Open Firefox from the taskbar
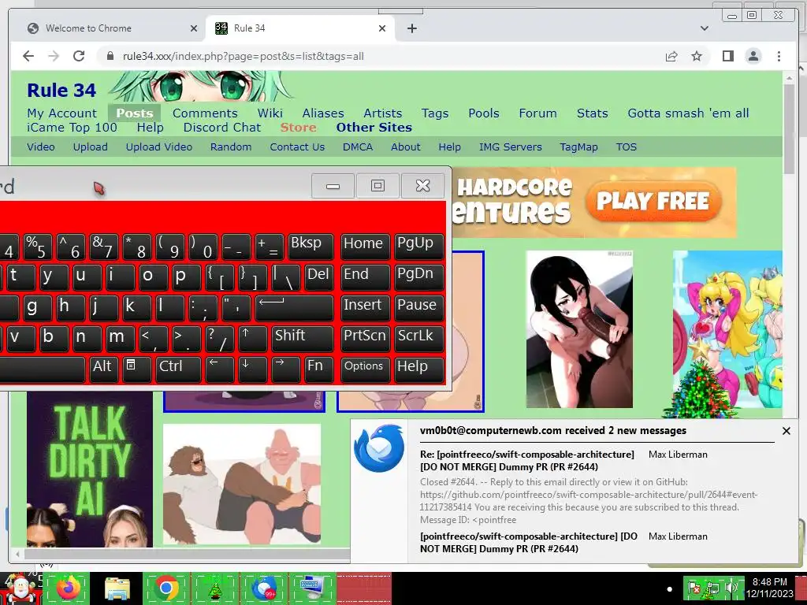807x605 pixels. pos(69,588)
